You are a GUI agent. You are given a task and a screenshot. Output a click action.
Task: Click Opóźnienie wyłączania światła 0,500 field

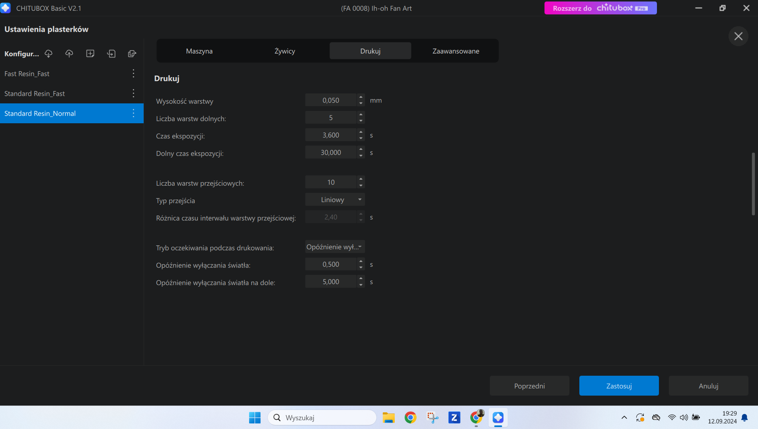[331, 264]
